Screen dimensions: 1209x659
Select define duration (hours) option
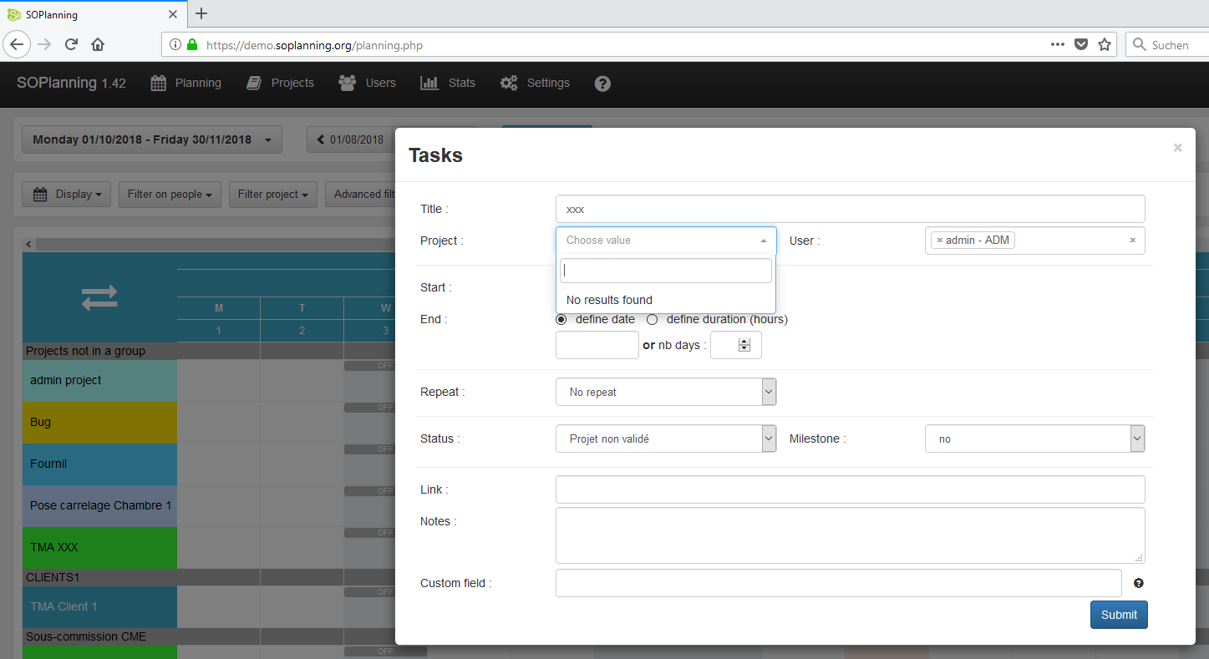[653, 319]
